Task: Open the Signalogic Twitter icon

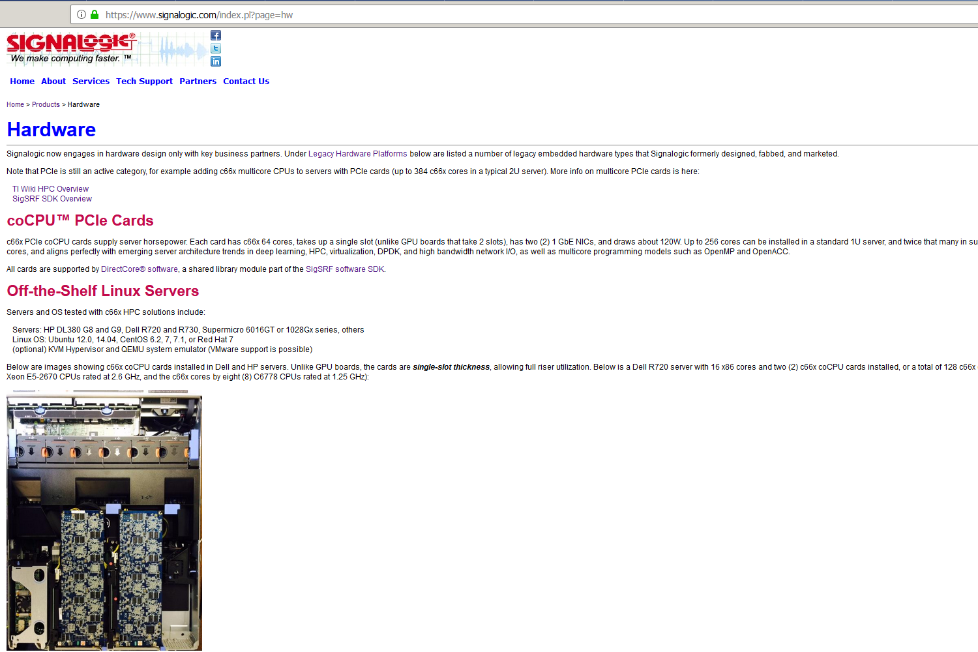Action: pyautogui.click(x=216, y=48)
